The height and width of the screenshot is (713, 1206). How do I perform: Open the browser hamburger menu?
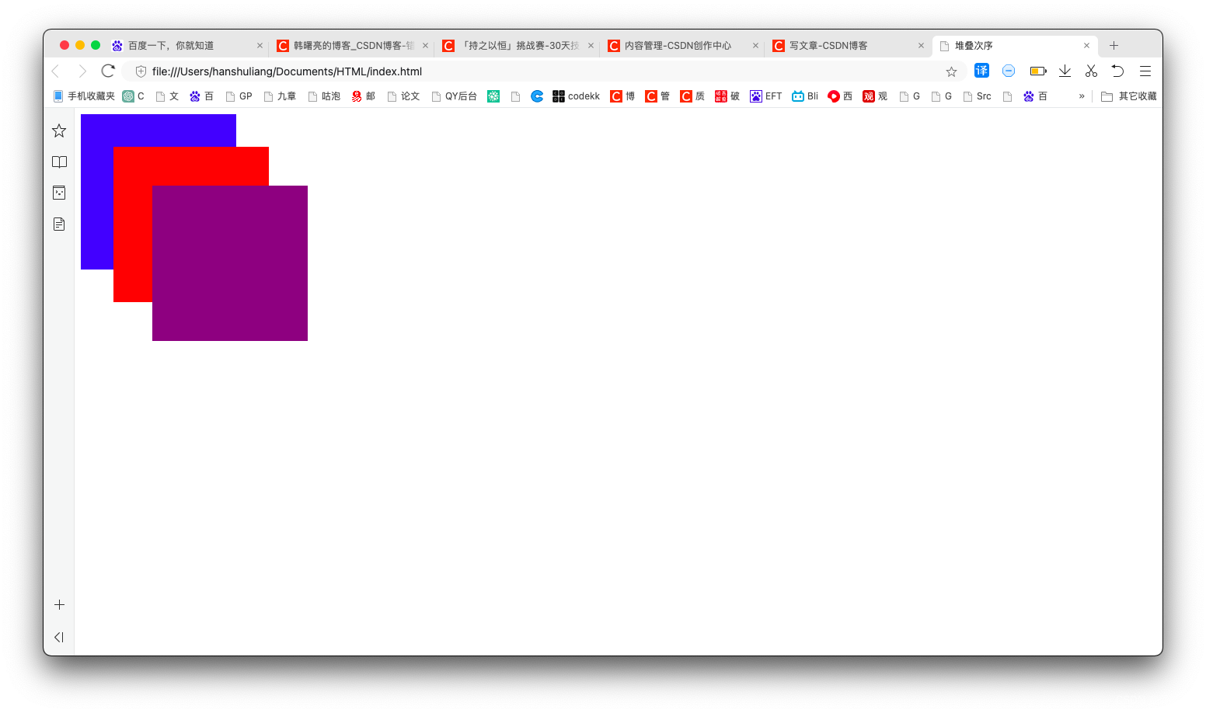[1145, 71]
